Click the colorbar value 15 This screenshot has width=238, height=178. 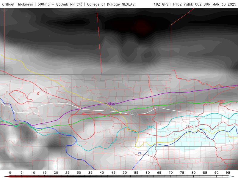click(x=44, y=173)
